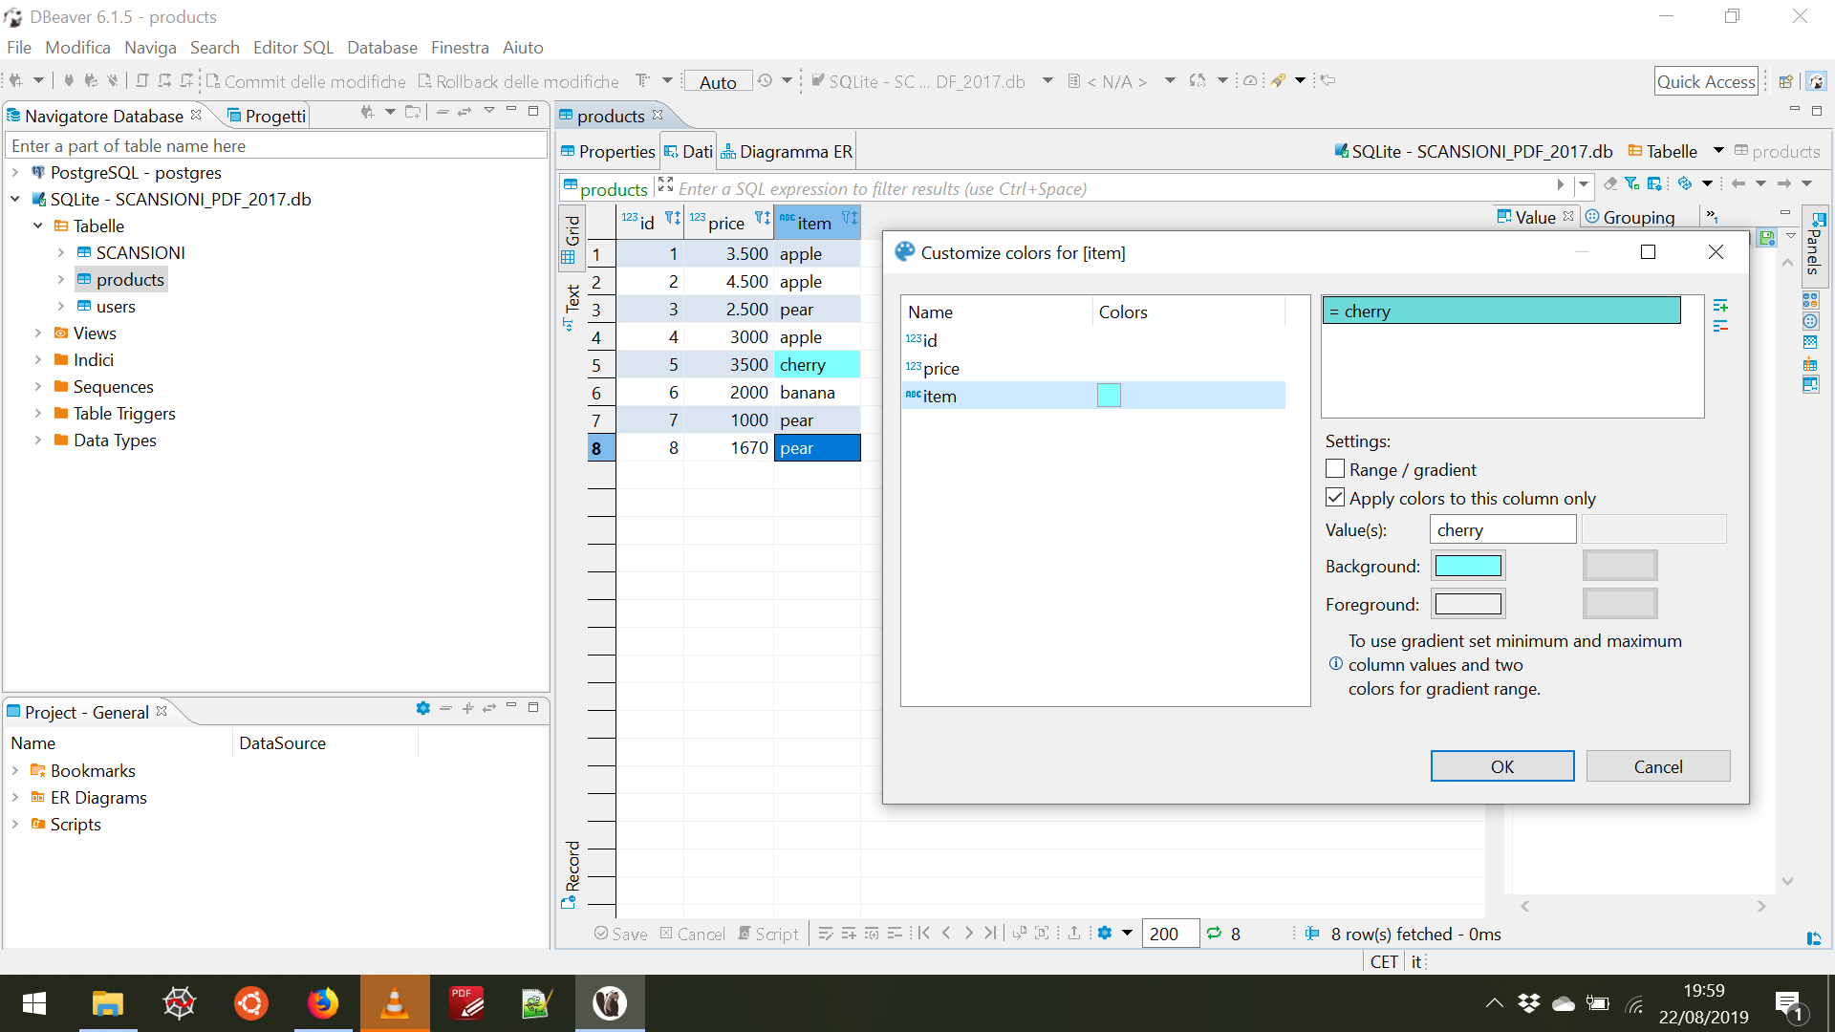Collapse the Tabelle node

tap(38, 226)
